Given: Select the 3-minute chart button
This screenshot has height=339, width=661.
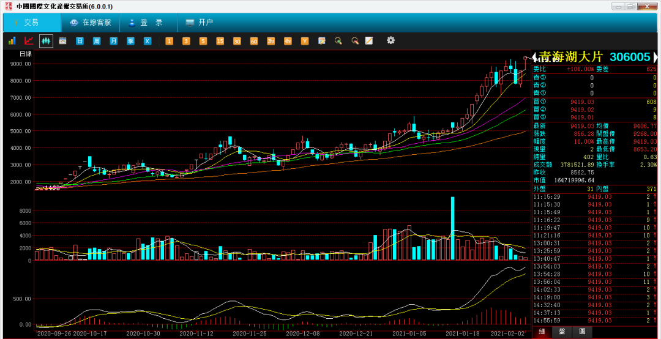Looking at the screenshot, I should pos(186,41).
